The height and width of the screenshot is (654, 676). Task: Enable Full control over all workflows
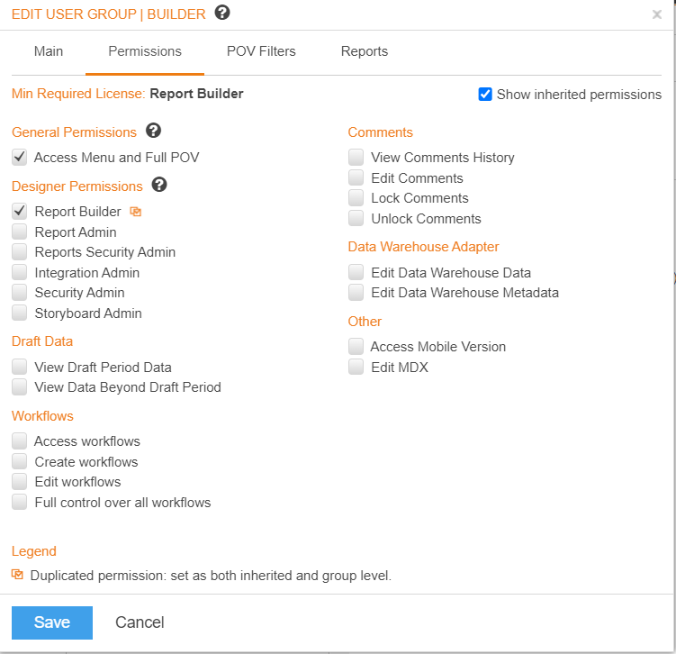(x=20, y=502)
